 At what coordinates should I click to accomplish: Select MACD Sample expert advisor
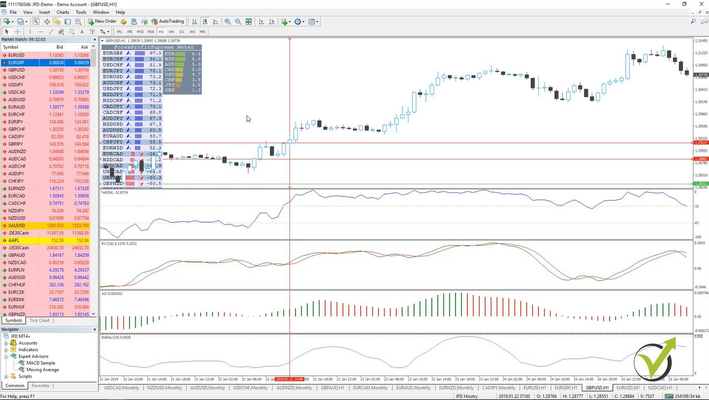(41, 363)
